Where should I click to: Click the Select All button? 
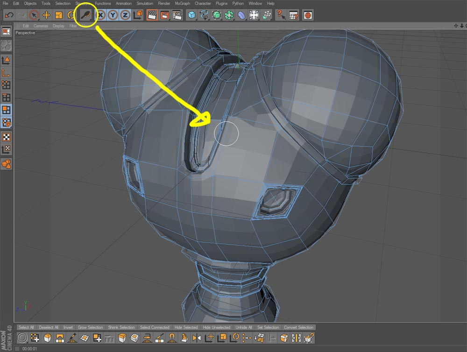(26, 327)
